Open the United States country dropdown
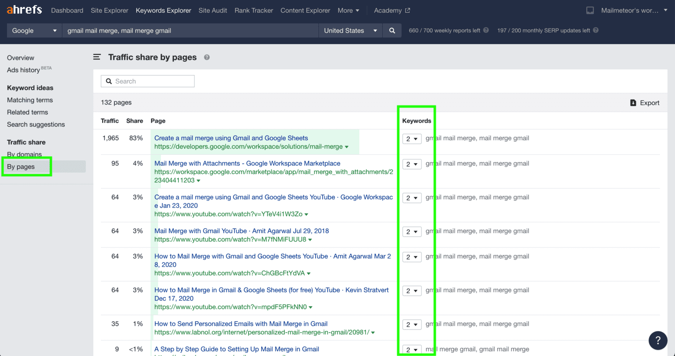 [351, 30]
